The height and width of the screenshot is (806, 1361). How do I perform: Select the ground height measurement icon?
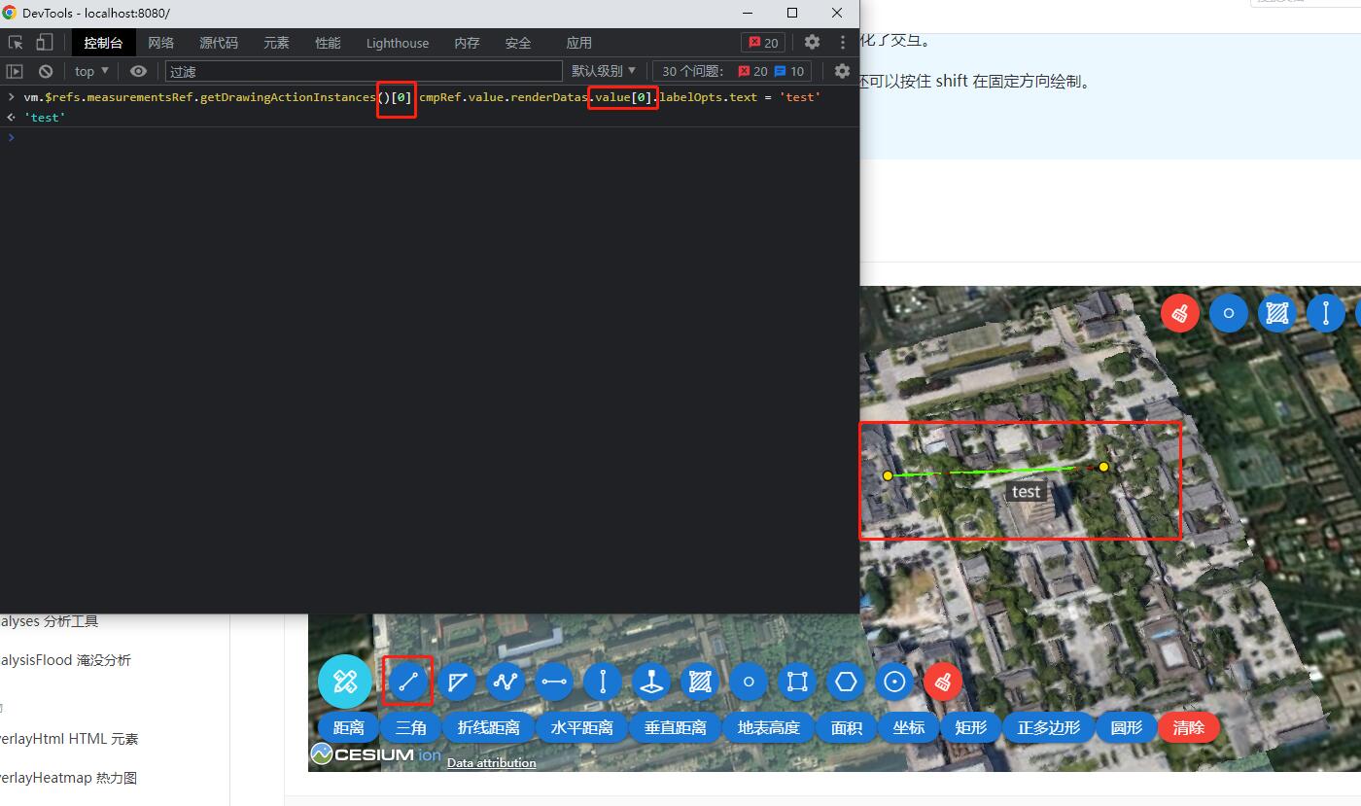click(651, 682)
